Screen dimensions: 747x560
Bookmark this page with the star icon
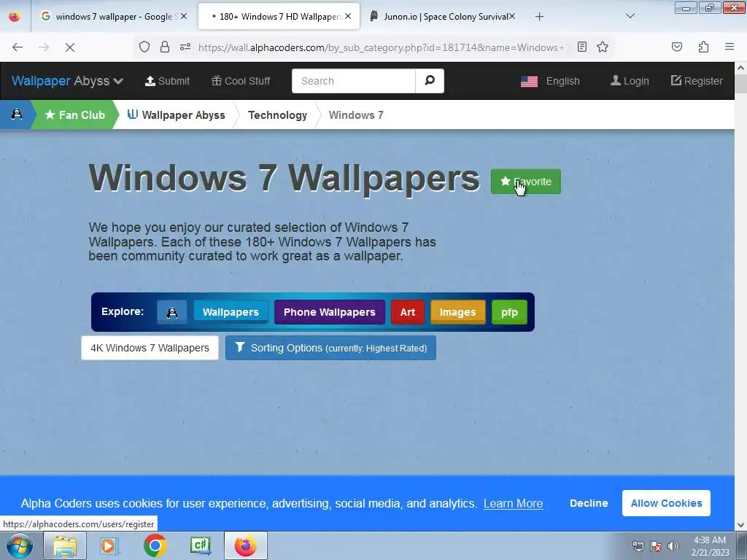(603, 47)
